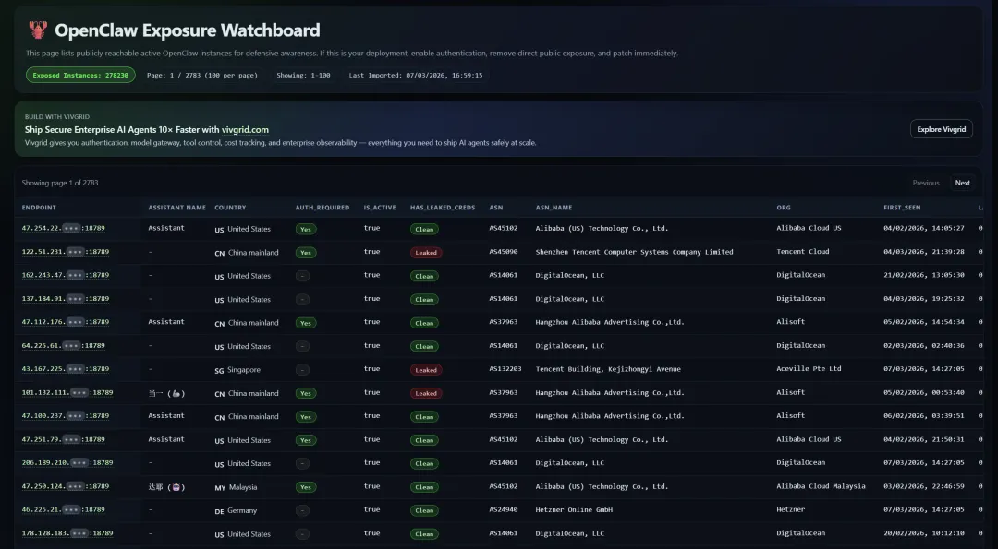Viewport: 998px width, 549px height.
Task: Open endpoint 178.128.183 link
Action: pyautogui.click(x=67, y=533)
